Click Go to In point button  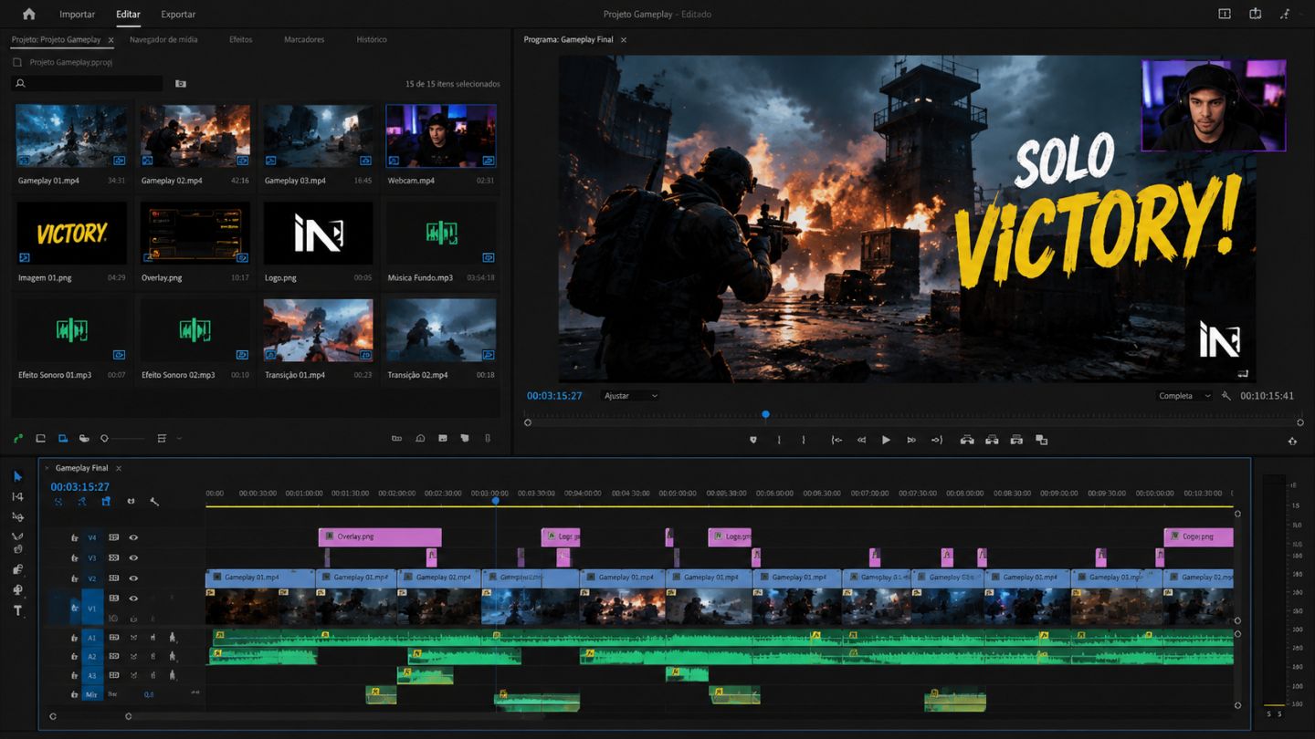[x=836, y=440]
